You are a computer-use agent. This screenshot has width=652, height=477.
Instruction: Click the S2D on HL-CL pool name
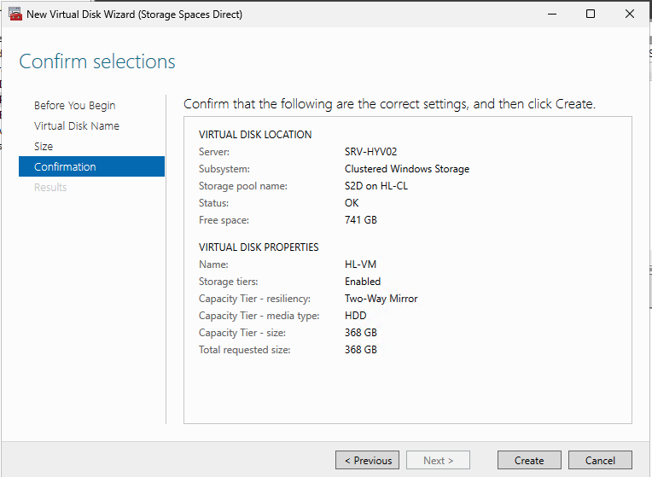pyautogui.click(x=376, y=186)
